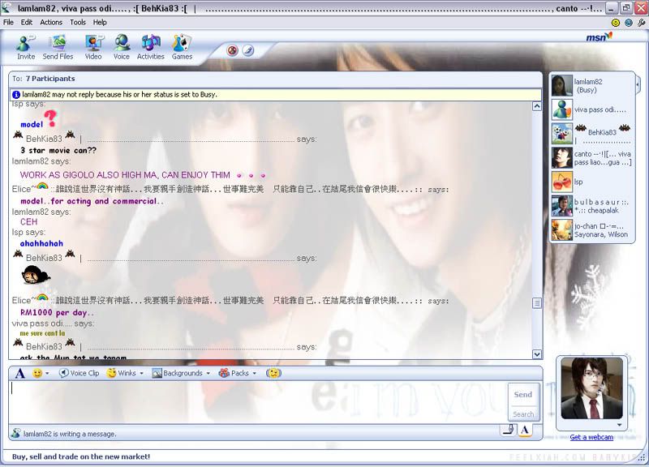Screen dimensions: 649x467
Task: Click the Get a webcam link
Action: tap(591, 437)
